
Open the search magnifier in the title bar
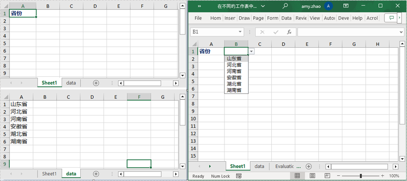[285, 6]
